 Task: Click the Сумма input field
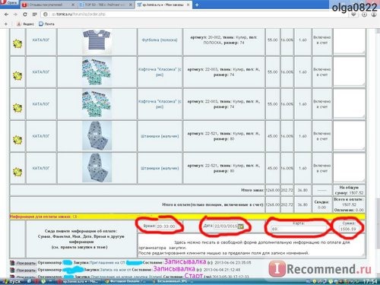click(348, 229)
